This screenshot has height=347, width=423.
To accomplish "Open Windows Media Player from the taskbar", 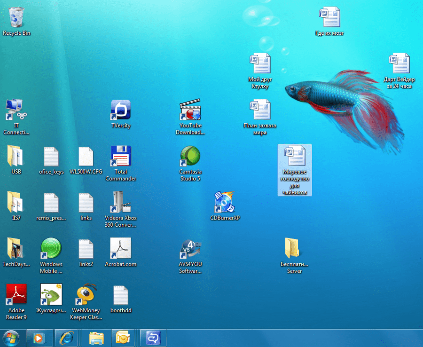I will [39, 338].
